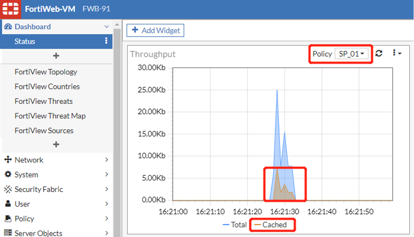Viewport: 414px width, 237px height.
Task: Click the Server Objects icon
Action: point(8,233)
